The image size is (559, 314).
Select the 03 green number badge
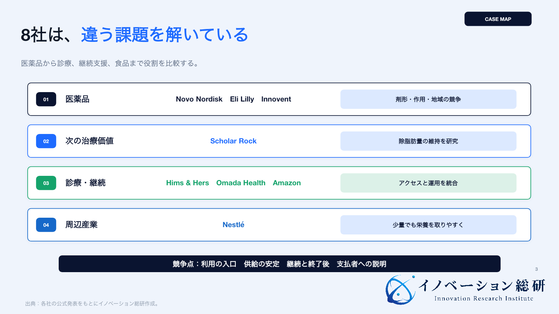pos(46,183)
